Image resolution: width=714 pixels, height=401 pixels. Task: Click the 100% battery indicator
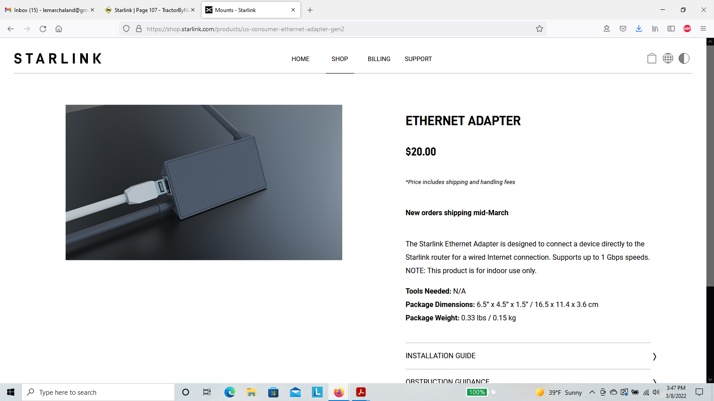(477, 392)
